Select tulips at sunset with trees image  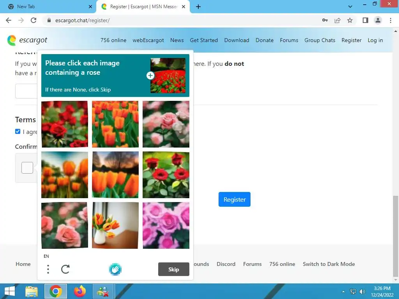(115, 175)
